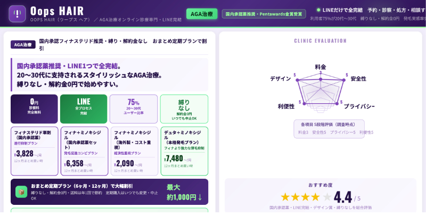Select the green AGA治療 header tab

coord(202,14)
